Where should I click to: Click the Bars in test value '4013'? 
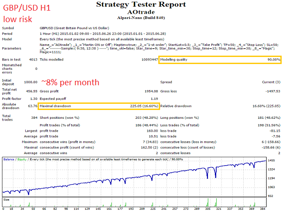(x=33, y=60)
